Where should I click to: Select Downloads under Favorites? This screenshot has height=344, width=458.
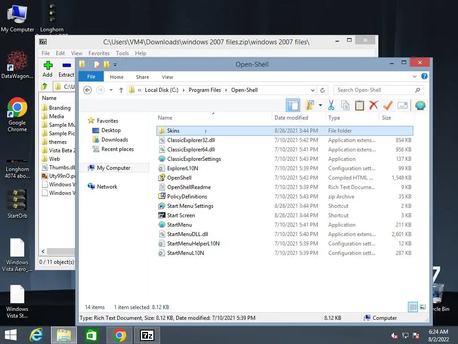pos(114,140)
